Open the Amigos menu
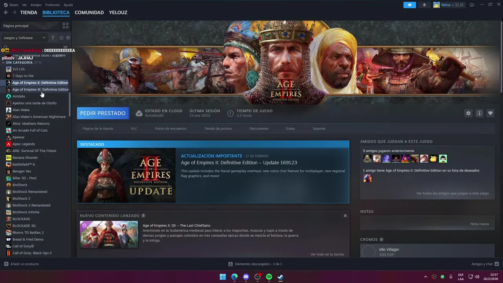Image resolution: width=503 pixels, height=283 pixels. [36, 5]
